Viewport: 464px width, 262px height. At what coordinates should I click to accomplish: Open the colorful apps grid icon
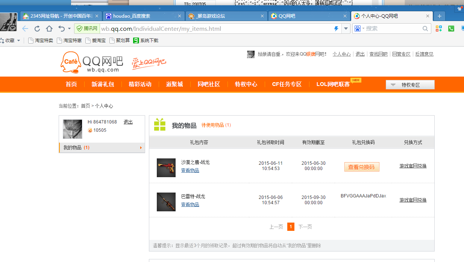point(439,29)
